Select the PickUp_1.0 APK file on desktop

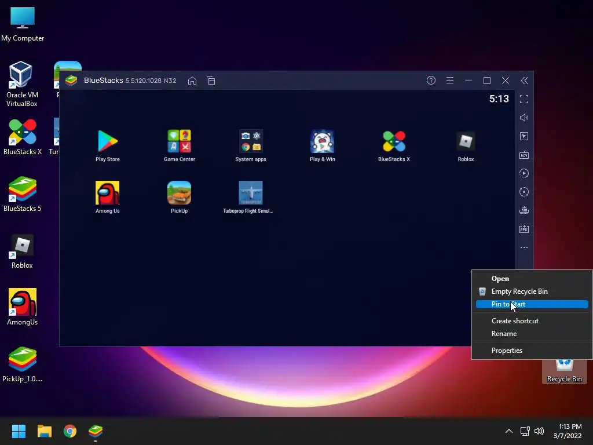[x=23, y=364]
